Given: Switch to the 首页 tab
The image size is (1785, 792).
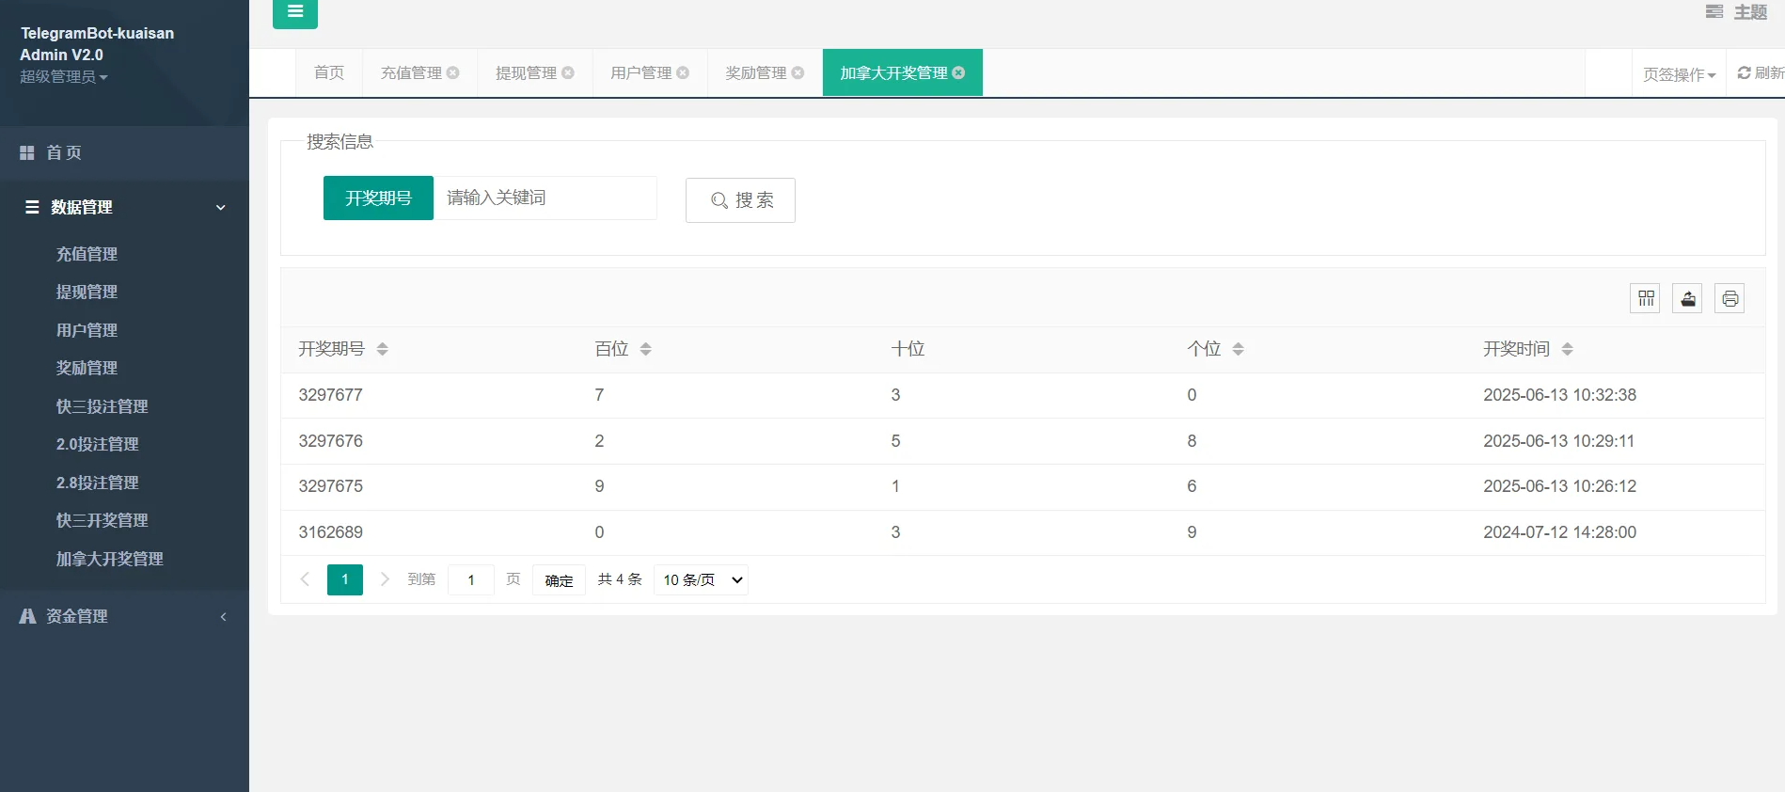Looking at the screenshot, I should 329,72.
